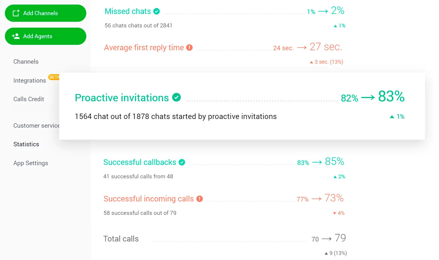Click the red alert icon beside Average first reply time
Image resolution: width=439 pixels, height=260 pixels.
189,48
